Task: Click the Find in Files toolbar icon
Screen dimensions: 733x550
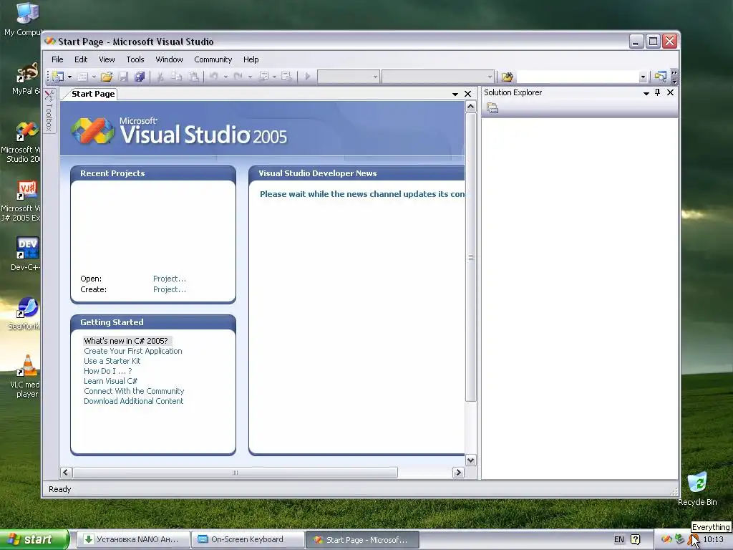Action: (508, 77)
